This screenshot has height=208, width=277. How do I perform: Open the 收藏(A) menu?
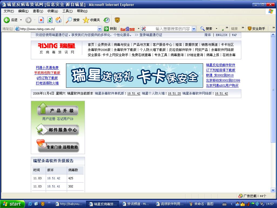tap(53, 11)
